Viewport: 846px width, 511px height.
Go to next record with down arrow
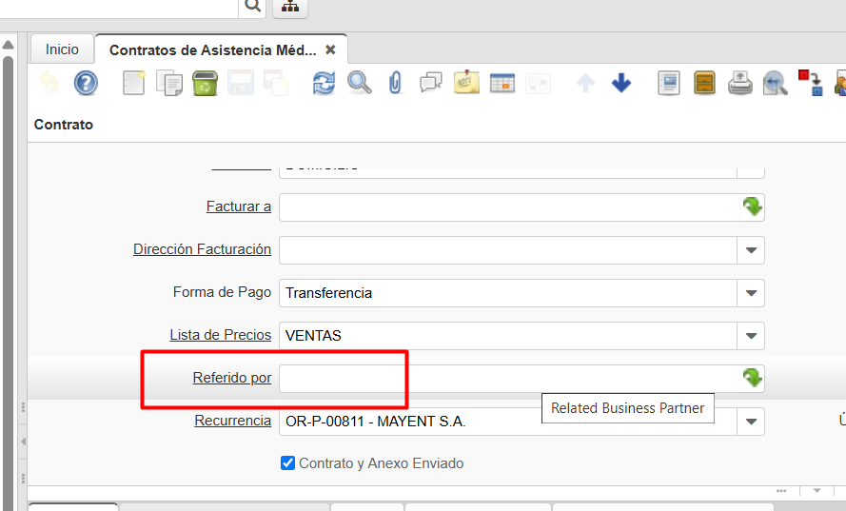click(621, 84)
